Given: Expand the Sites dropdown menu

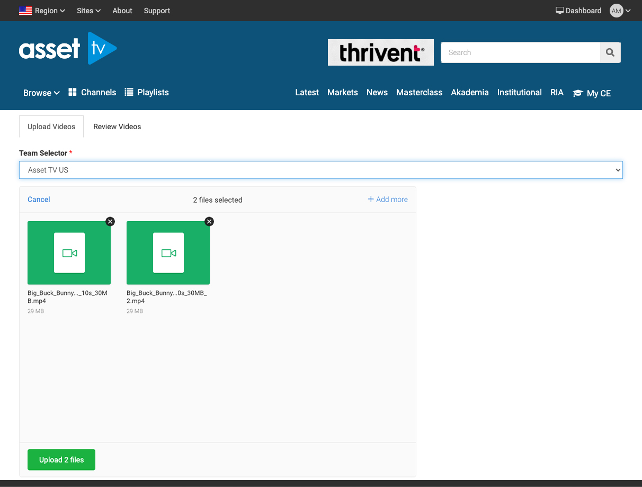Looking at the screenshot, I should (88, 11).
